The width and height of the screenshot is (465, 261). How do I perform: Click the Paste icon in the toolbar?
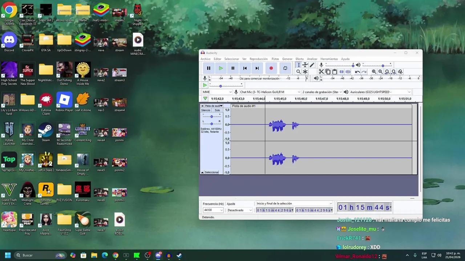(335, 72)
